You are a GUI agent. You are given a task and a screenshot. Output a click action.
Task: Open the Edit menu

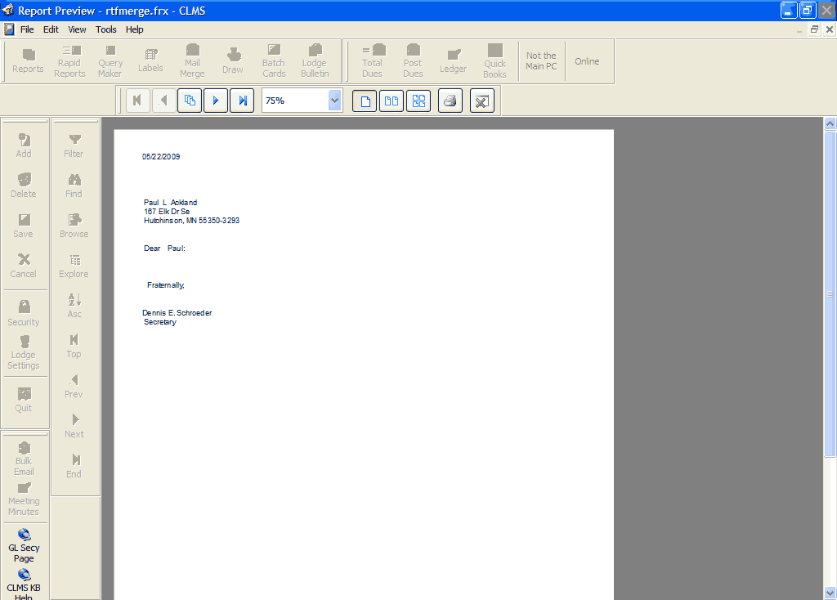(51, 29)
